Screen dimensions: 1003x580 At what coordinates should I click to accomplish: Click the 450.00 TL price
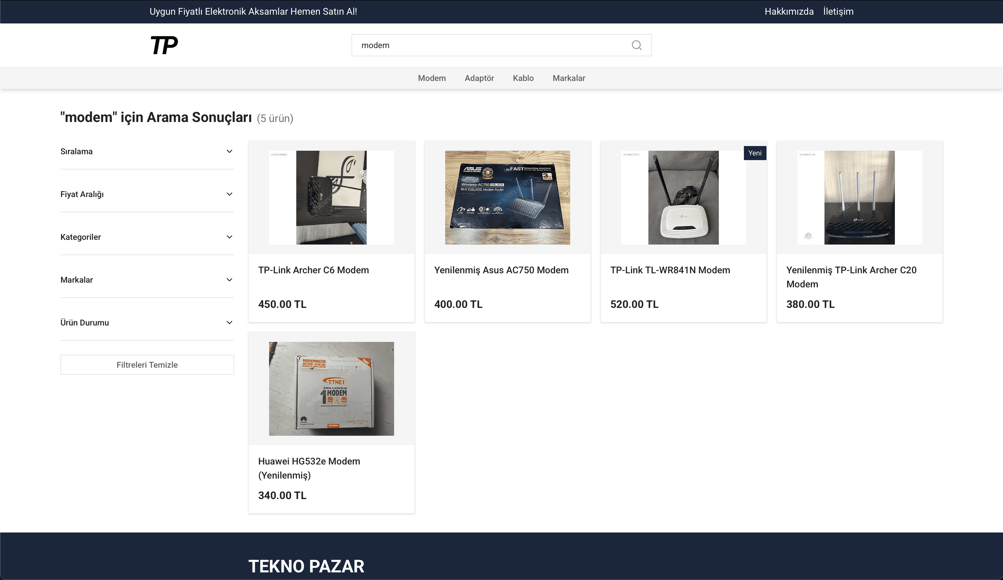[282, 304]
